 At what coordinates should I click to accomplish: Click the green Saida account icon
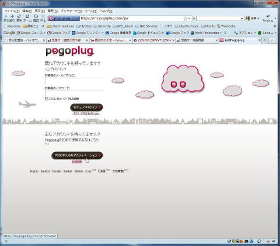coord(260,33)
